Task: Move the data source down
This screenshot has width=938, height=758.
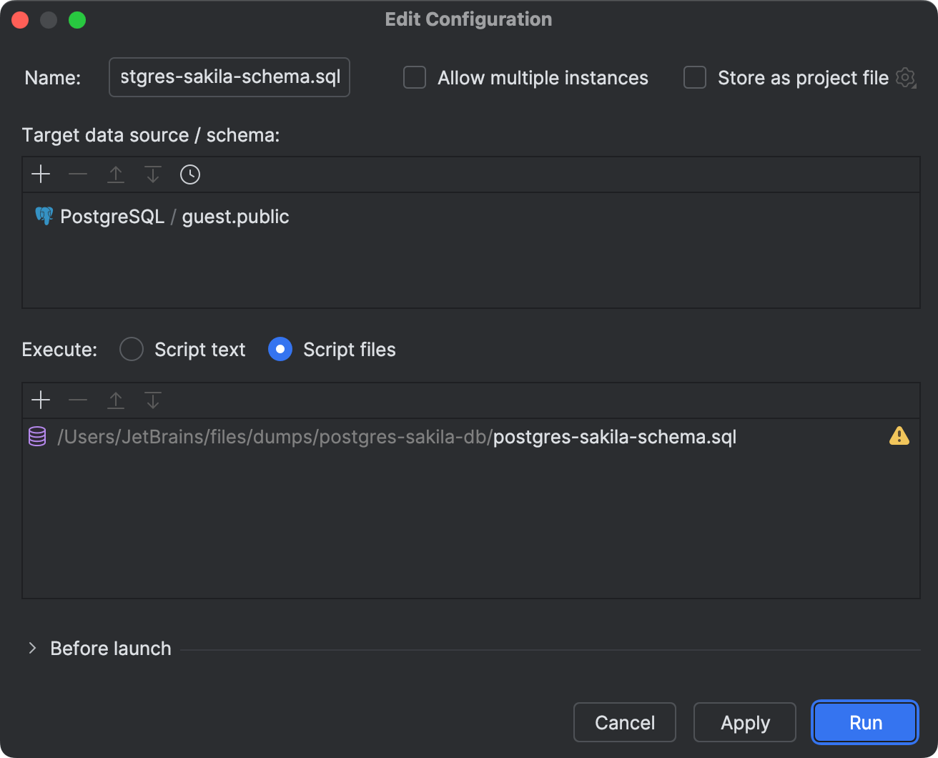Action: click(x=152, y=174)
